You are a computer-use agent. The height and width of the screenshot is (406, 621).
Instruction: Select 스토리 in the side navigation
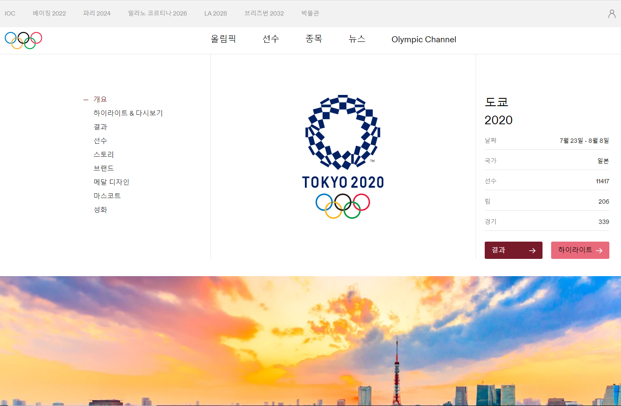(x=103, y=154)
